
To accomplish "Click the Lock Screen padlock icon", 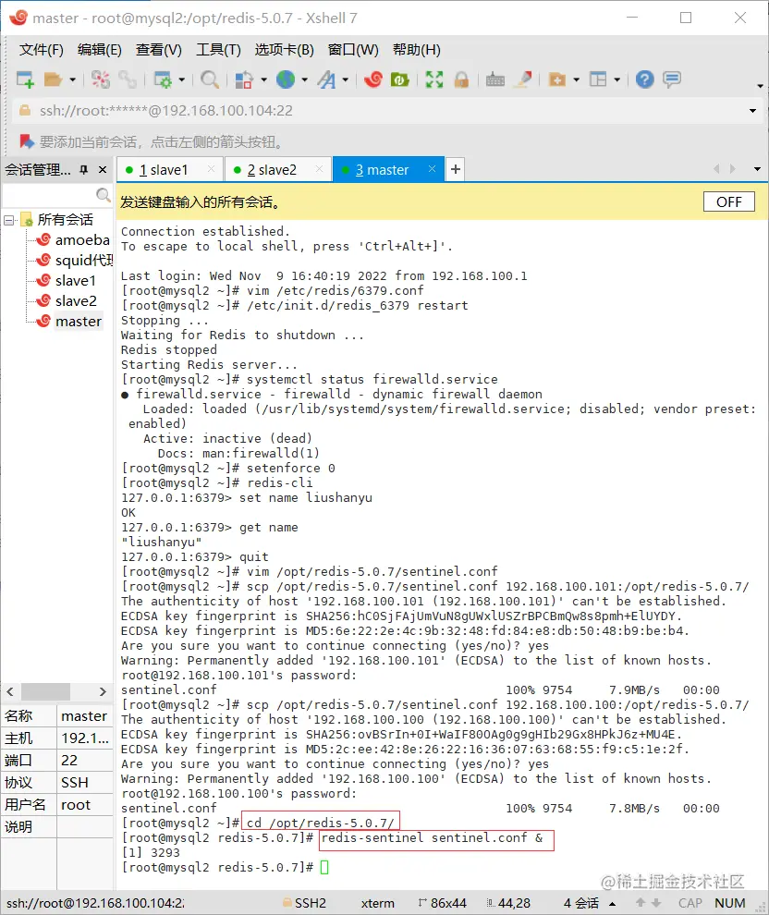I will click(461, 79).
